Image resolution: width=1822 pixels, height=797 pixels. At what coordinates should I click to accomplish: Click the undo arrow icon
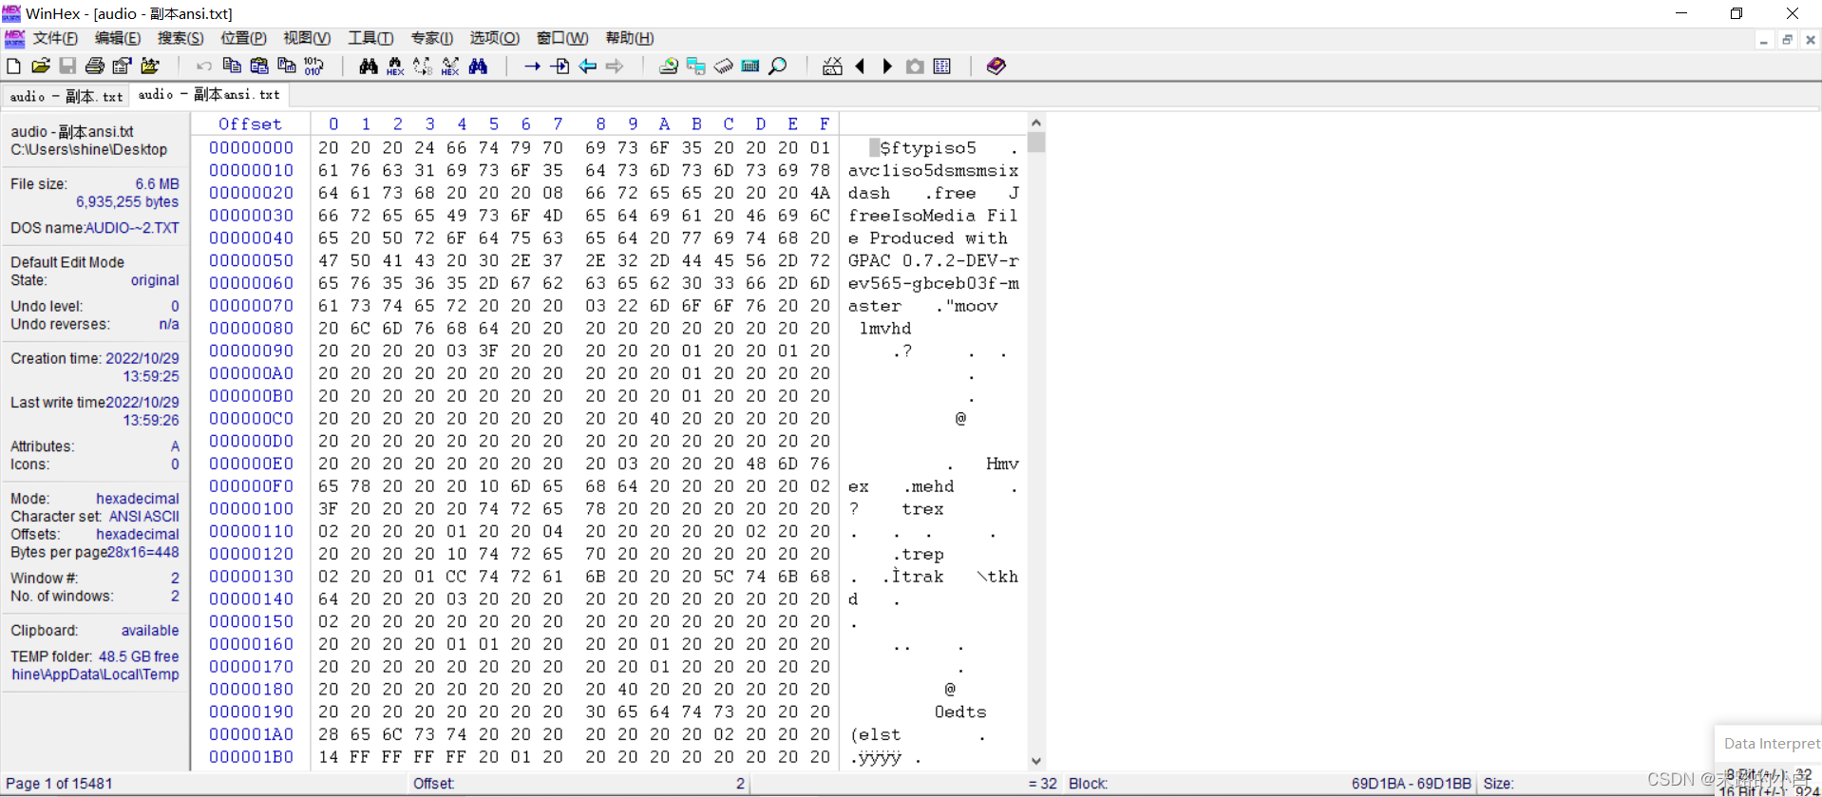point(203,66)
